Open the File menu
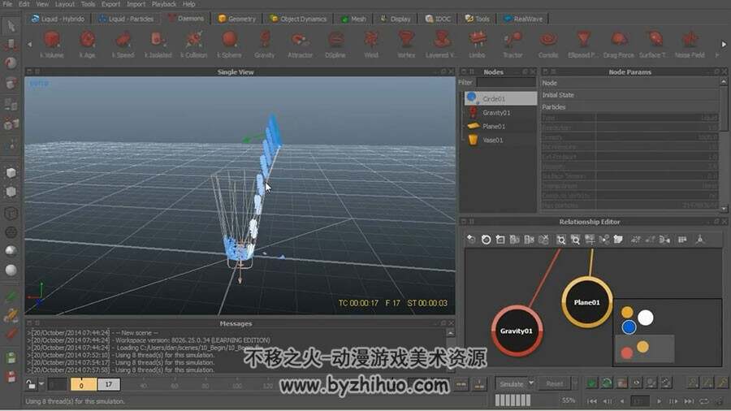Viewport: 731px width, 411px height. (x=7, y=4)
